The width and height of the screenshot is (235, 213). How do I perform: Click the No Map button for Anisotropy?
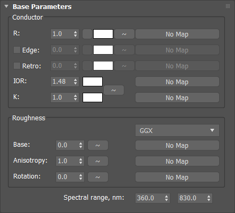(x=177, y=161)
